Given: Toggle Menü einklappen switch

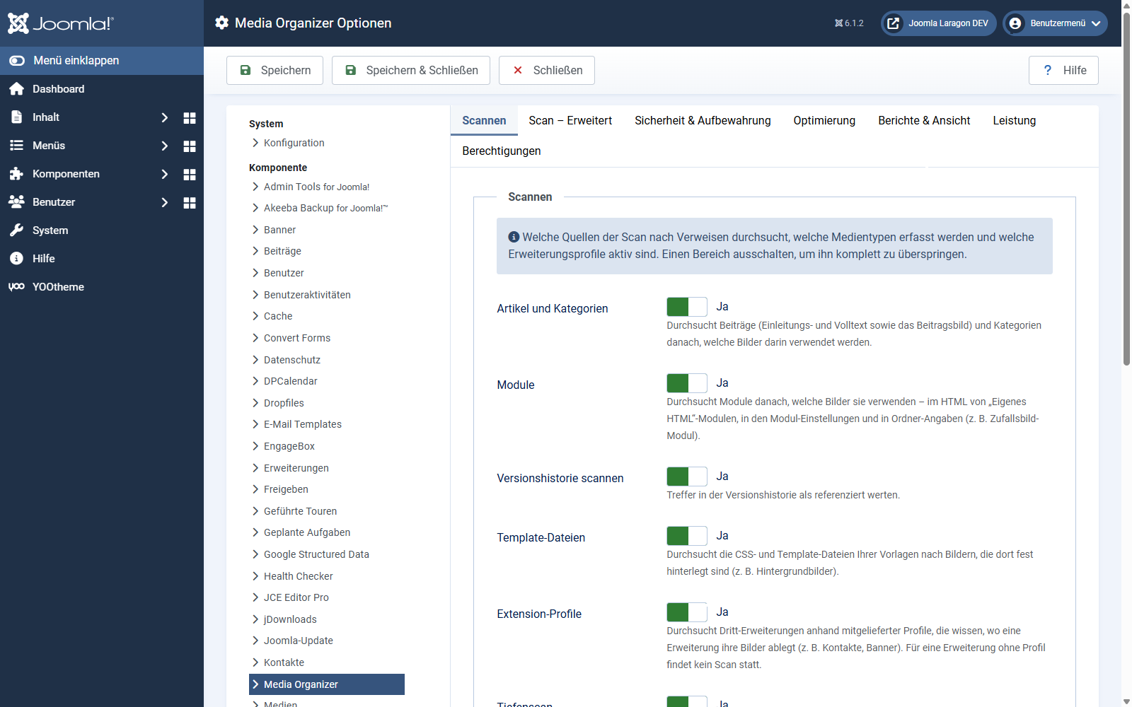Looking at the screenshot, I should pos(17,61).
